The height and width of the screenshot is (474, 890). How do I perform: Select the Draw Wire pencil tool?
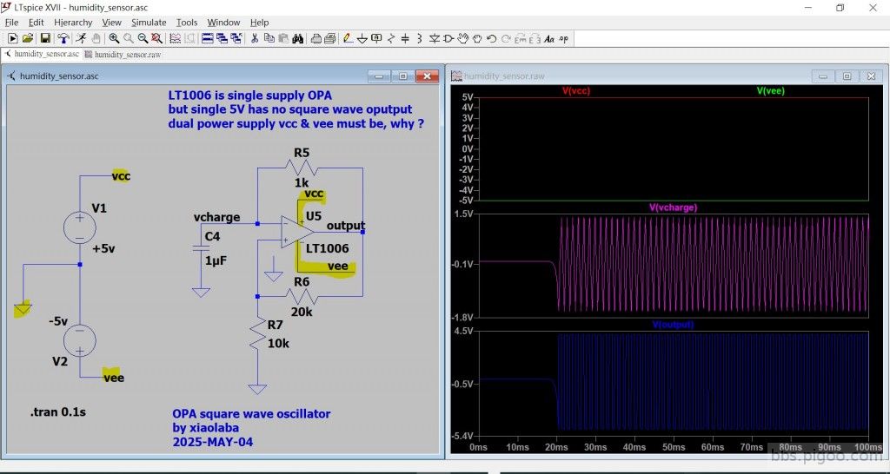(348, 38)
